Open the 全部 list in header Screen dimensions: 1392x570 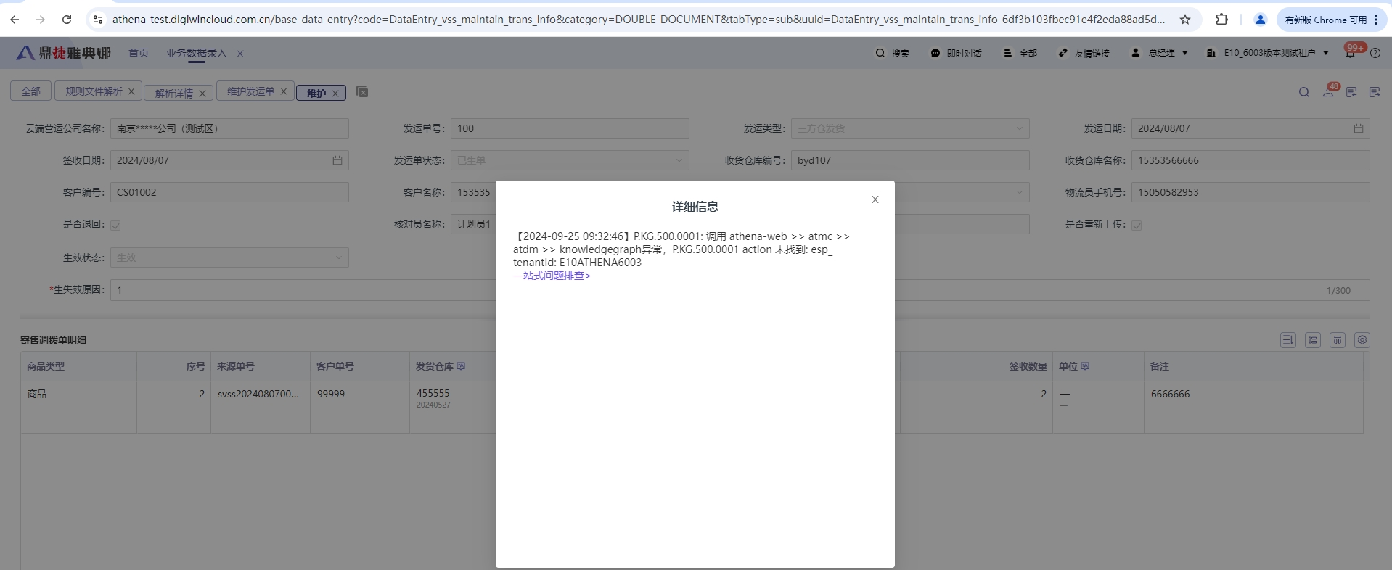[x=1020, y=53]
